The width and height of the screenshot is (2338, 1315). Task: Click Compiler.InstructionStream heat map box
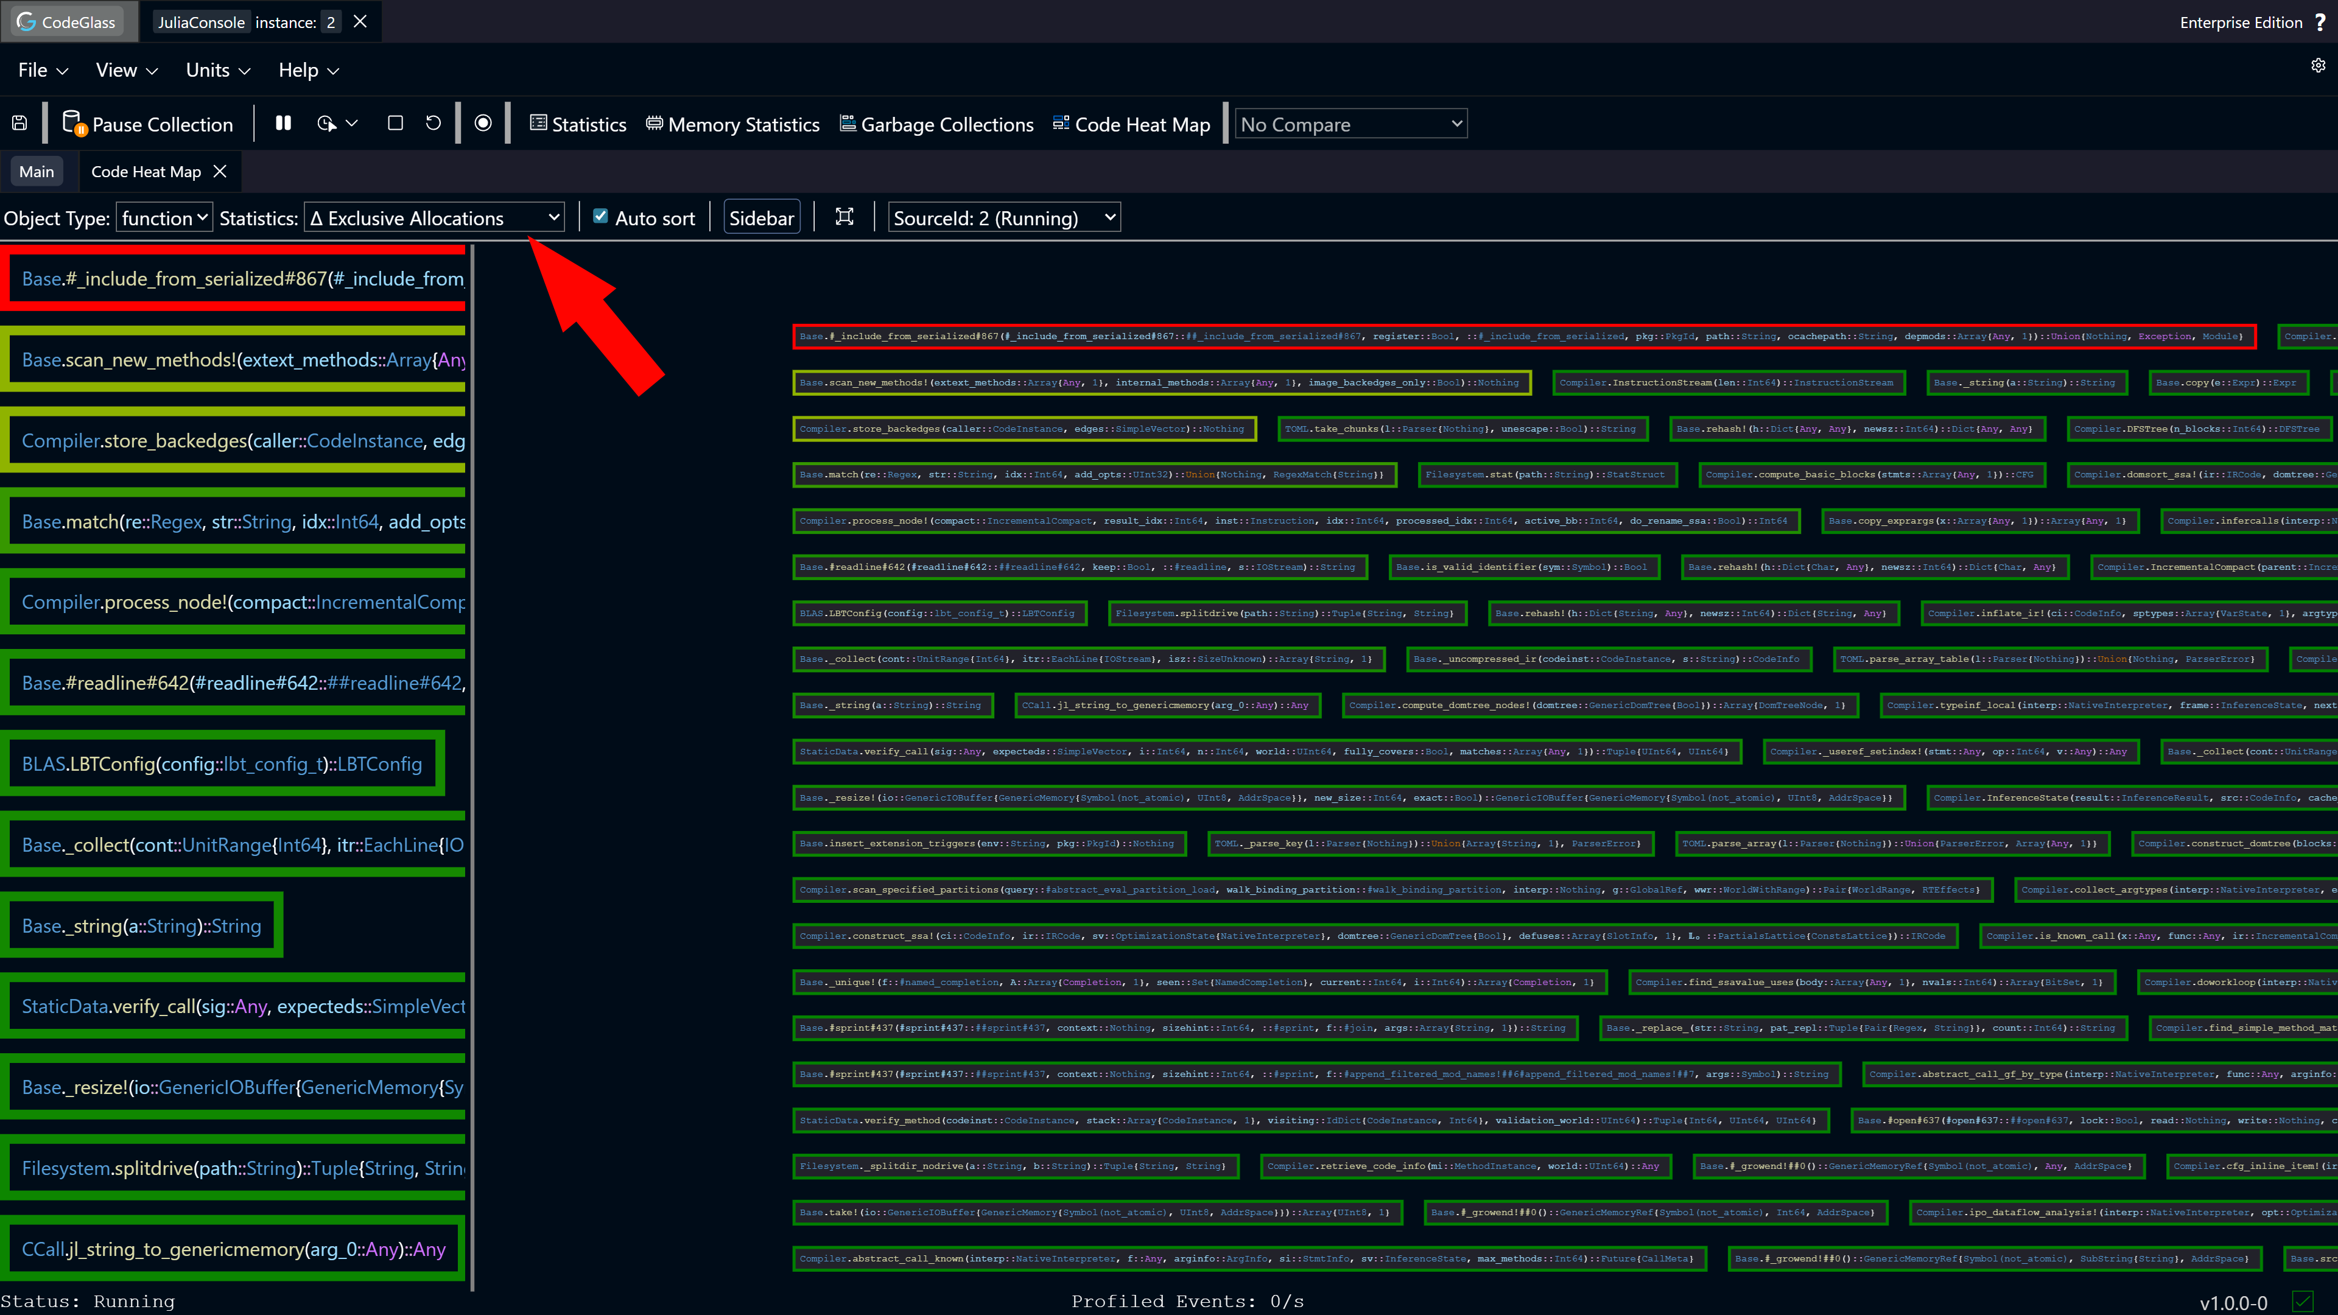pyautogui.click(x=1728, y=382)
